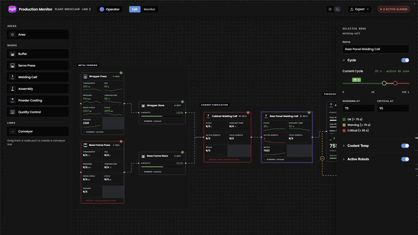Collapse the Cycle section chevron
This screenshot has height=235, width=418.
(344, 60)
